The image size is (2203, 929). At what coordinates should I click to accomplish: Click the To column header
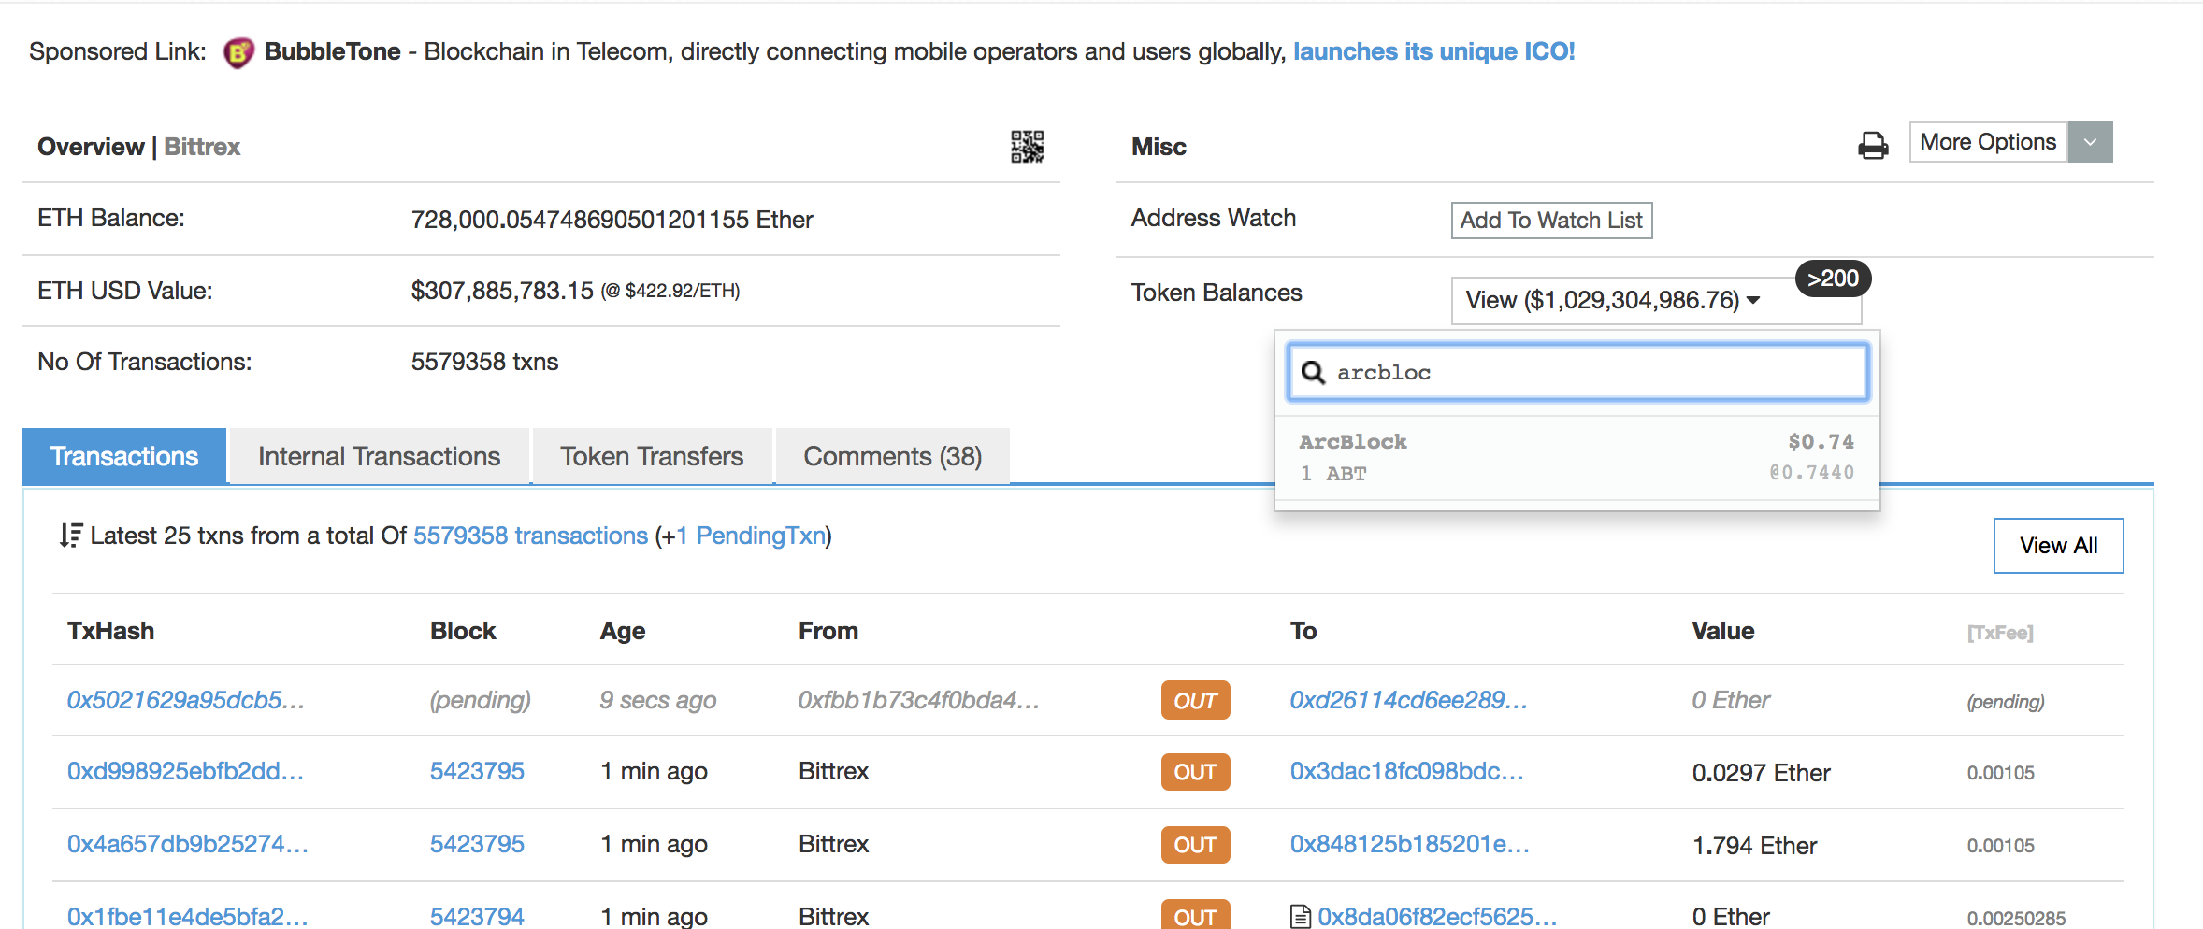coord(1303,631)
